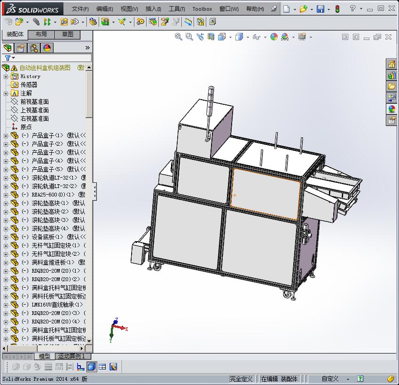Image resolution: width=399 pixels, height=385 pixels.
Task: Expand the manager tabs chevron
Action: click(87, 47)
